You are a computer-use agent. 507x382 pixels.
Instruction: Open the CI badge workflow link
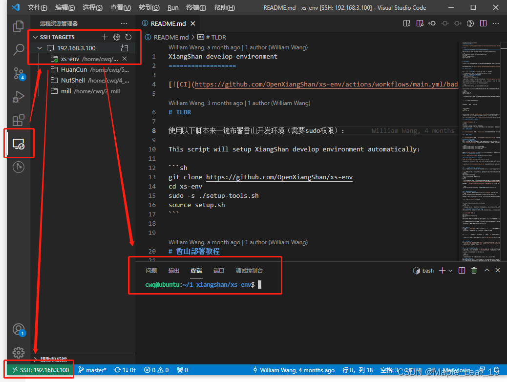pos(326,85)
